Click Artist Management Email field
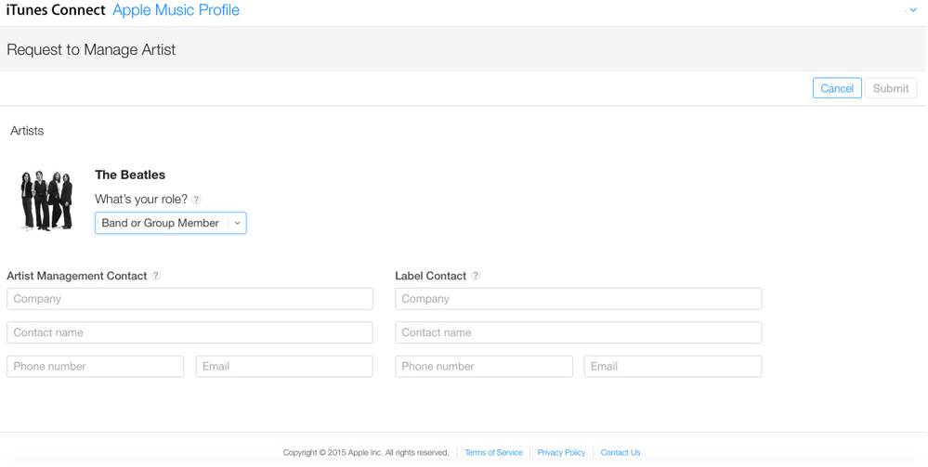This screenshot has width=928, height=467. pyautogui.click(x=284, y=367)
